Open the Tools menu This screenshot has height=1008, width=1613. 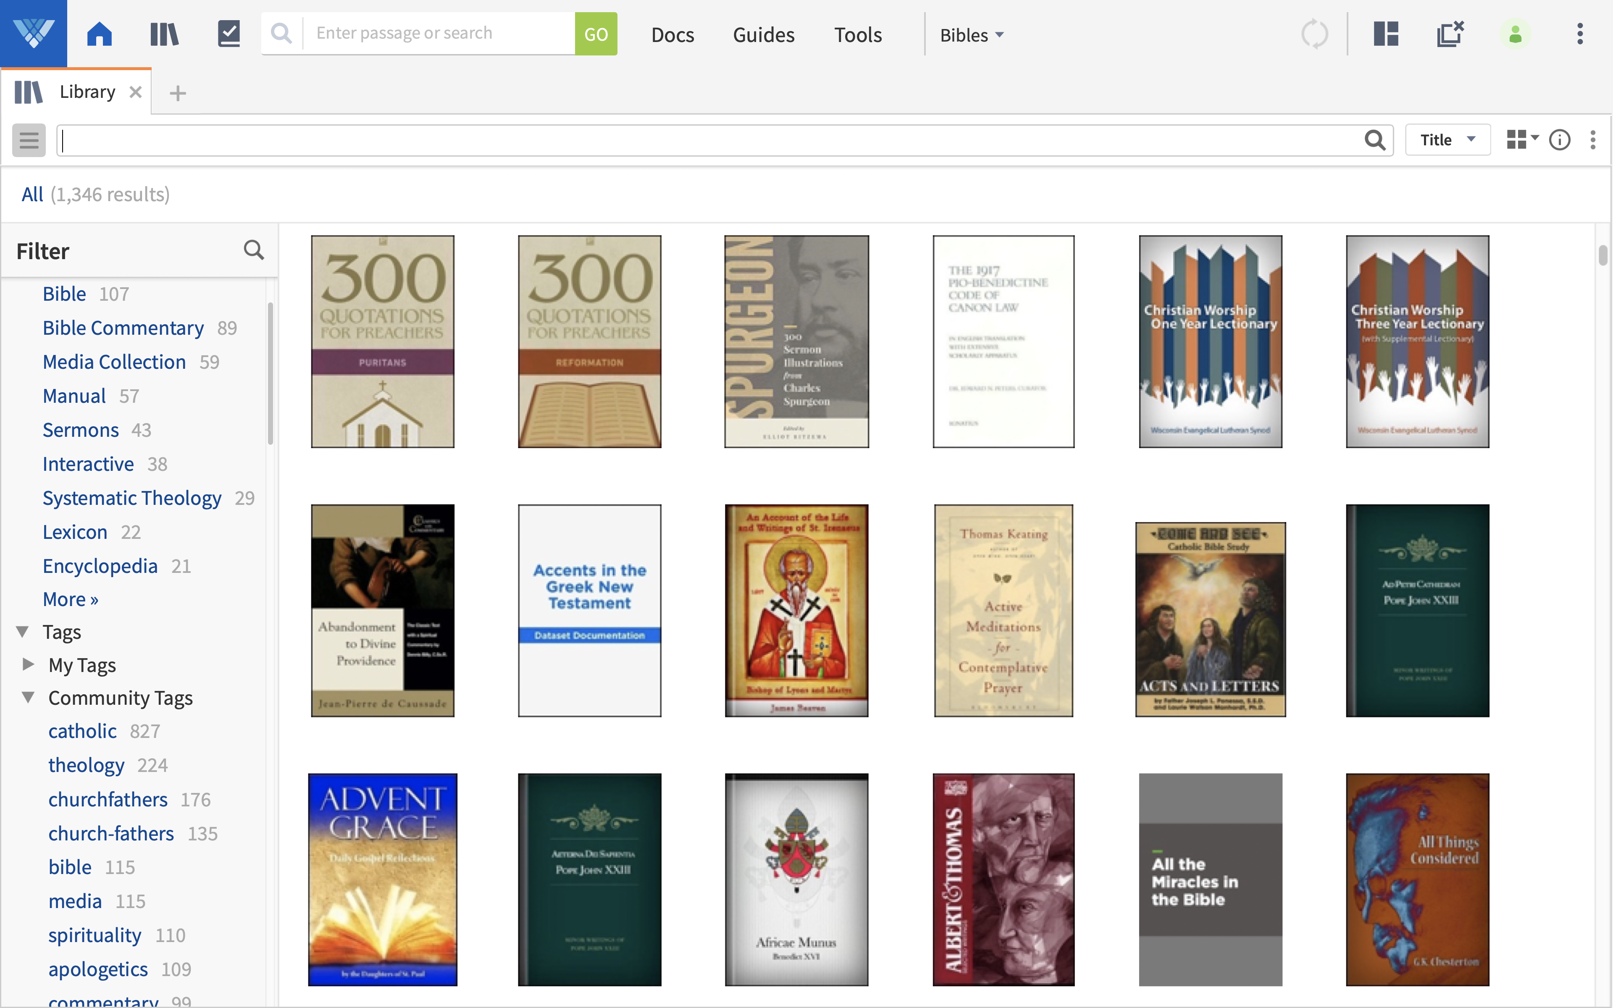click(858, 35)
